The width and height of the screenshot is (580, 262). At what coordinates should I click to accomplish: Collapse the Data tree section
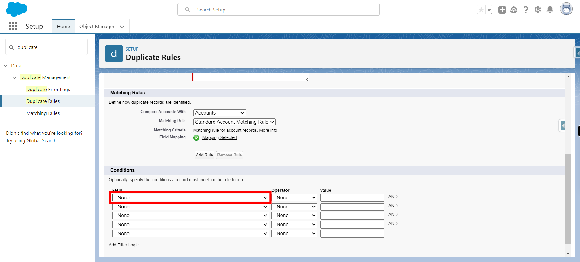coord(6,66)
